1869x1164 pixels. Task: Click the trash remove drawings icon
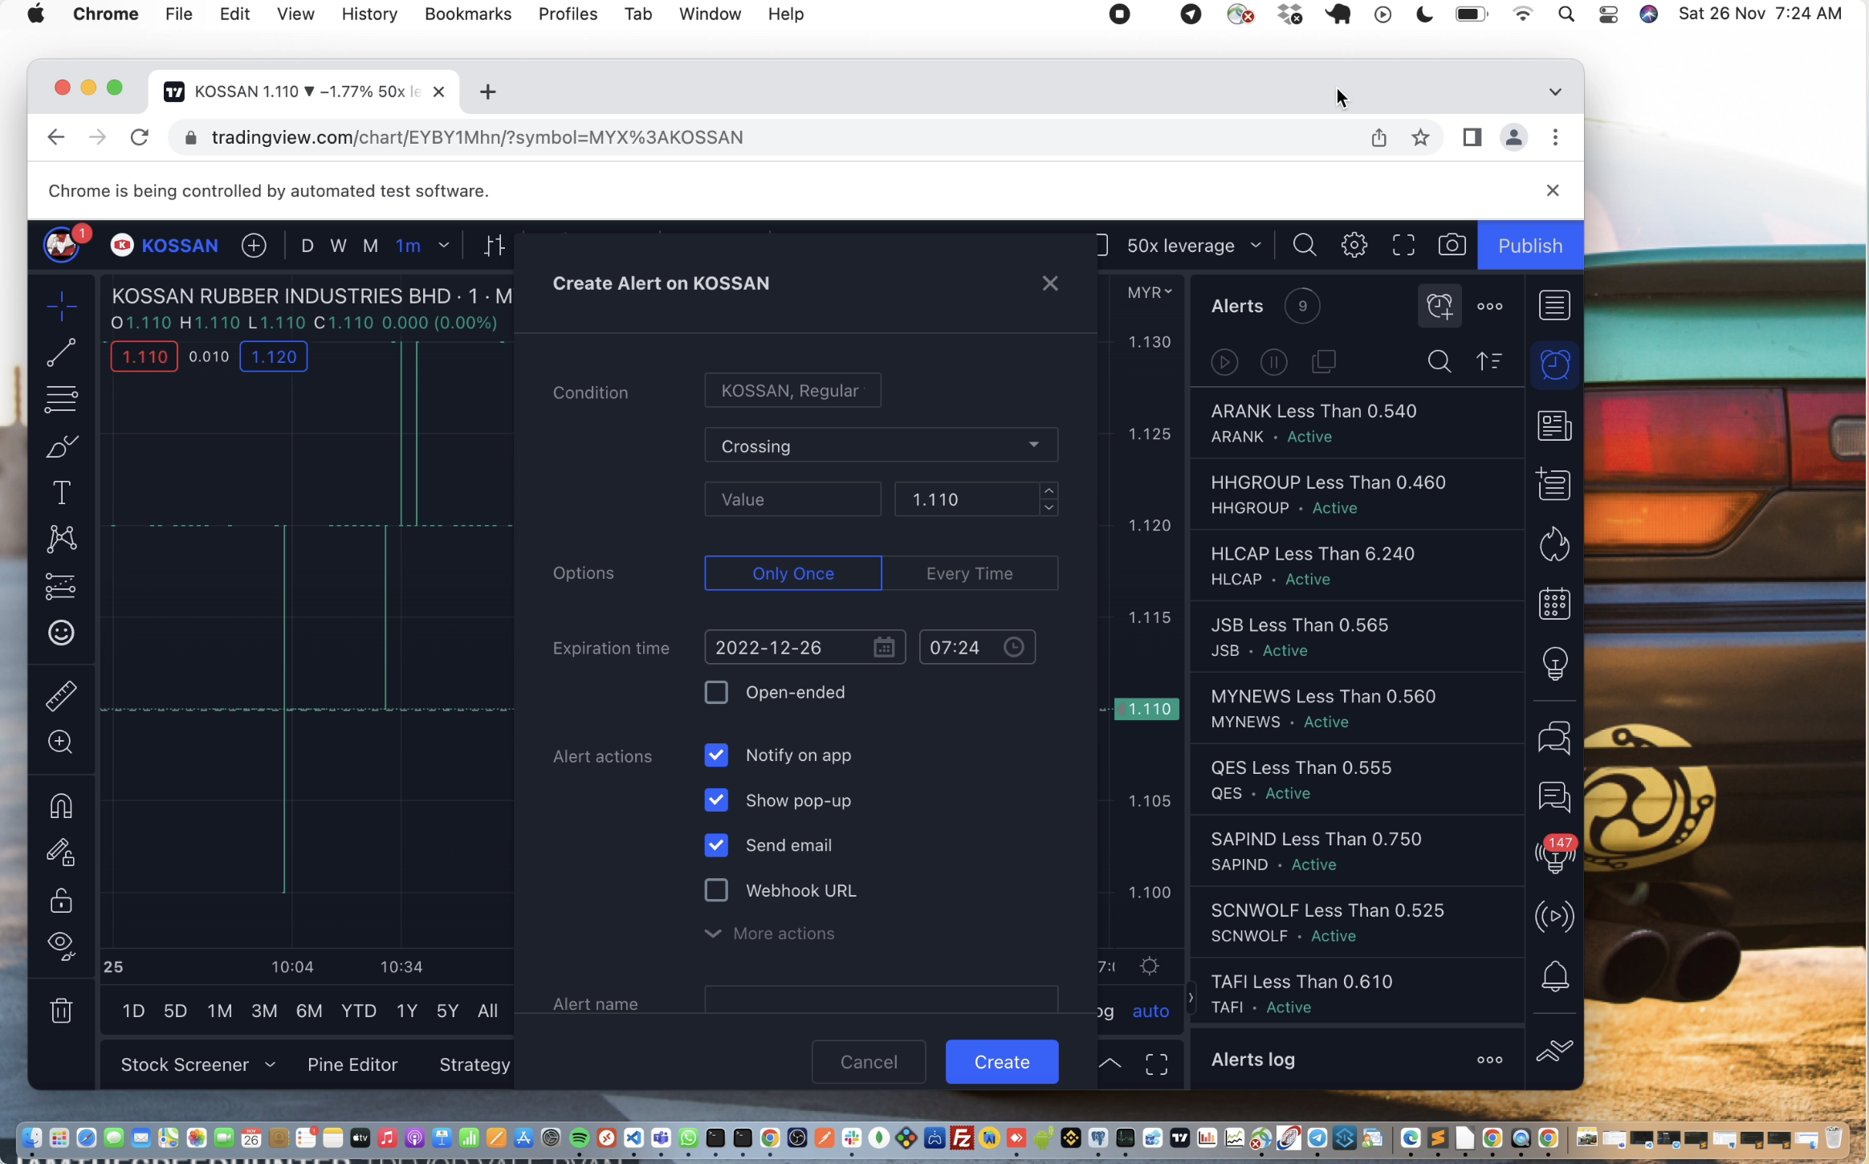point(61,1010)
